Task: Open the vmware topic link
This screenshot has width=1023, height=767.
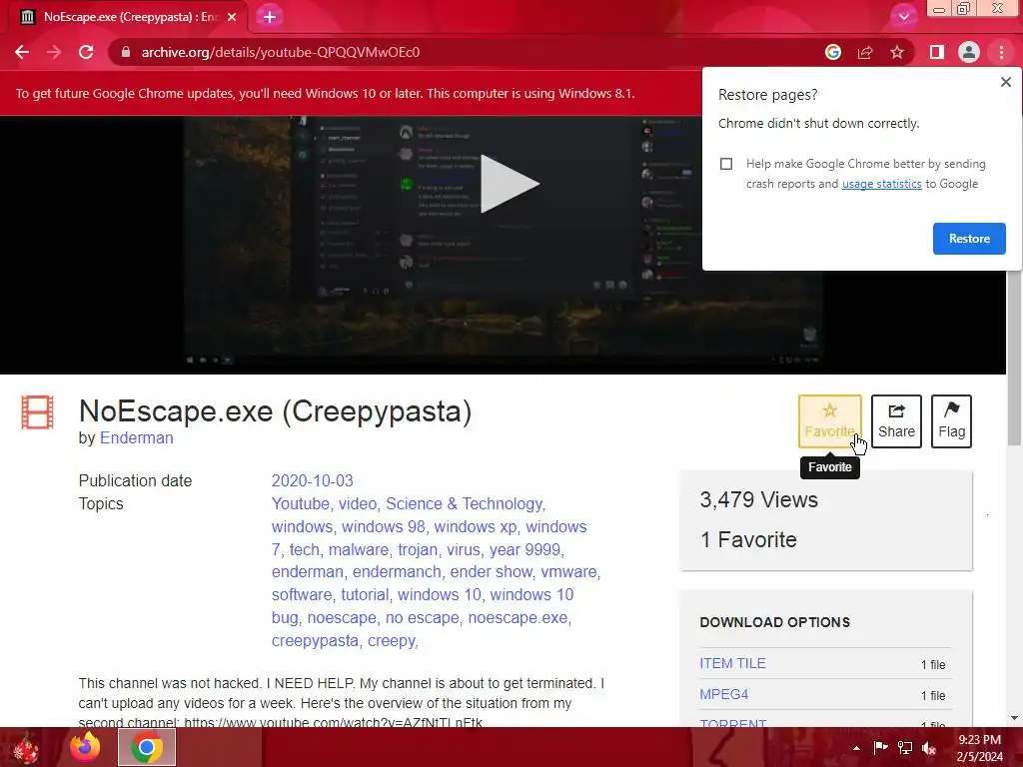Action: [568, 572]
